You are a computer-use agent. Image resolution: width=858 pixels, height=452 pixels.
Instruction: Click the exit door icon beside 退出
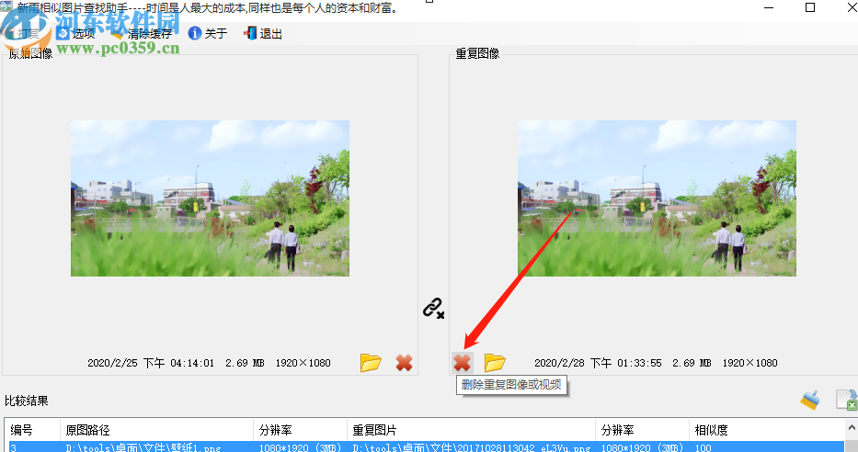coord(250,33)
